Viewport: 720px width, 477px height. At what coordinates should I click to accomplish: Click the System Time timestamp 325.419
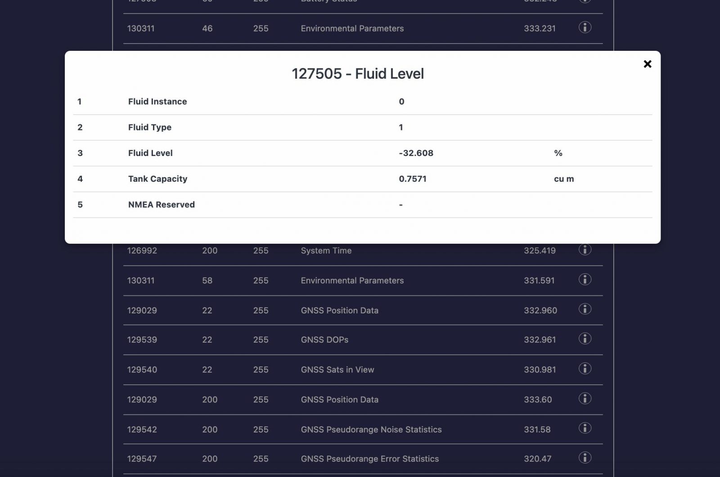(x=539, y=251)
